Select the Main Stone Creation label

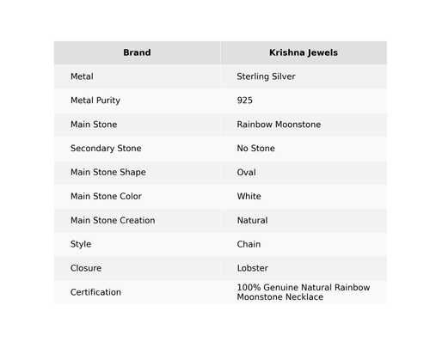click(x=113, y=220)
